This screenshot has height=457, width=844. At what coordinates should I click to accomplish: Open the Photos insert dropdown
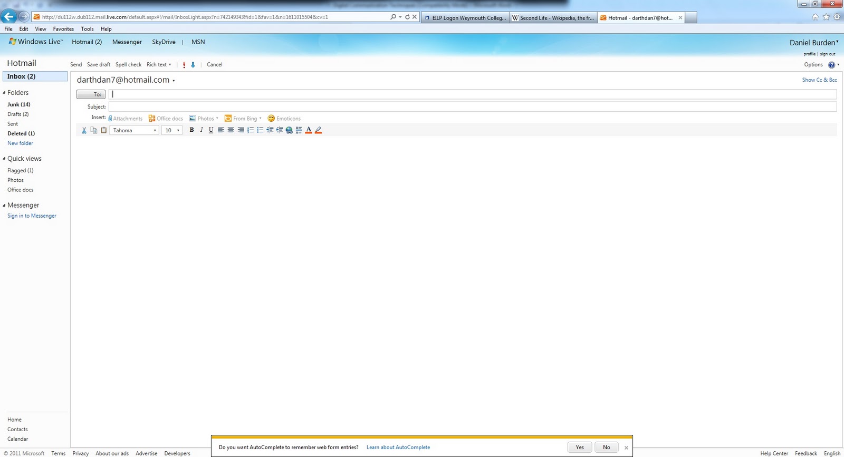(204, 119)
